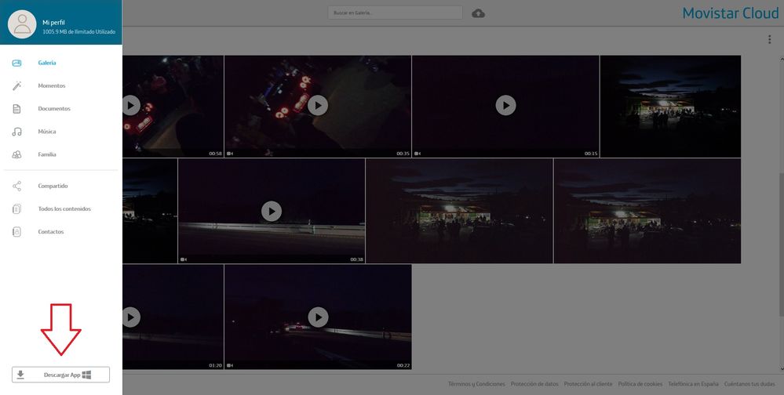The height and width of the screenshot is (395, 784).
Task: Open Términos y Condiciones link
Action: 476,384
